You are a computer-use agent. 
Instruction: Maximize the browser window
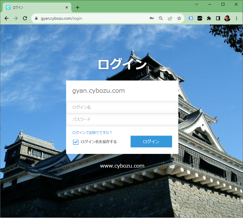point(223,4)
